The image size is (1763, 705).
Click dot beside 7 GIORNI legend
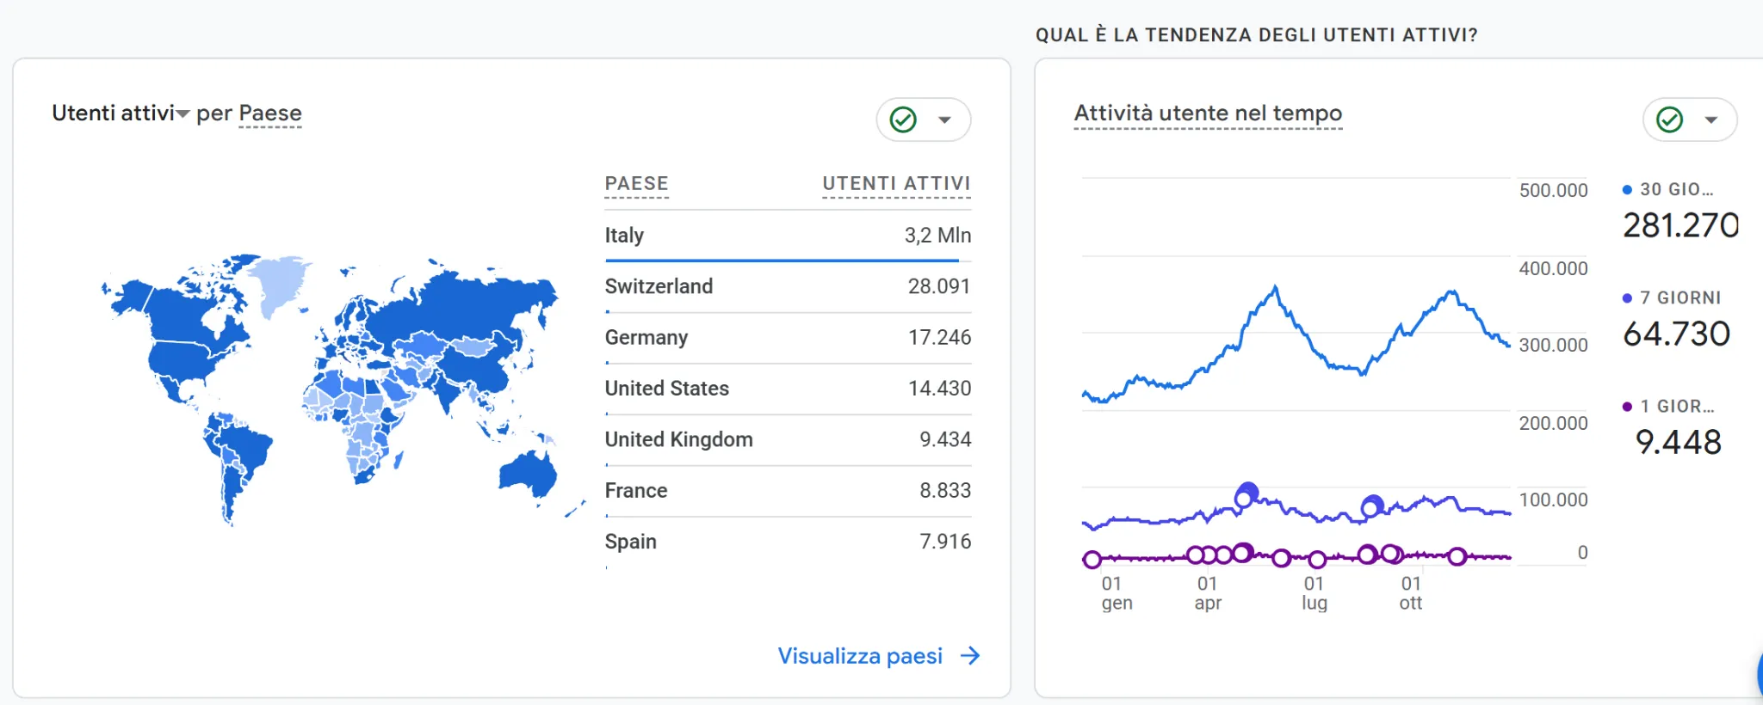(x=1627, y=298)
